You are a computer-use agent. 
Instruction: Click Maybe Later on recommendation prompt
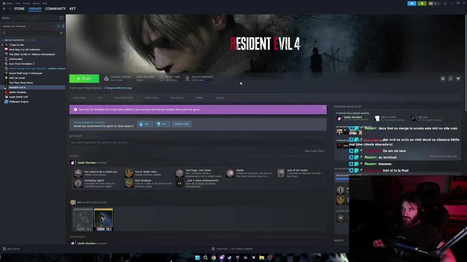pos(181,124)
